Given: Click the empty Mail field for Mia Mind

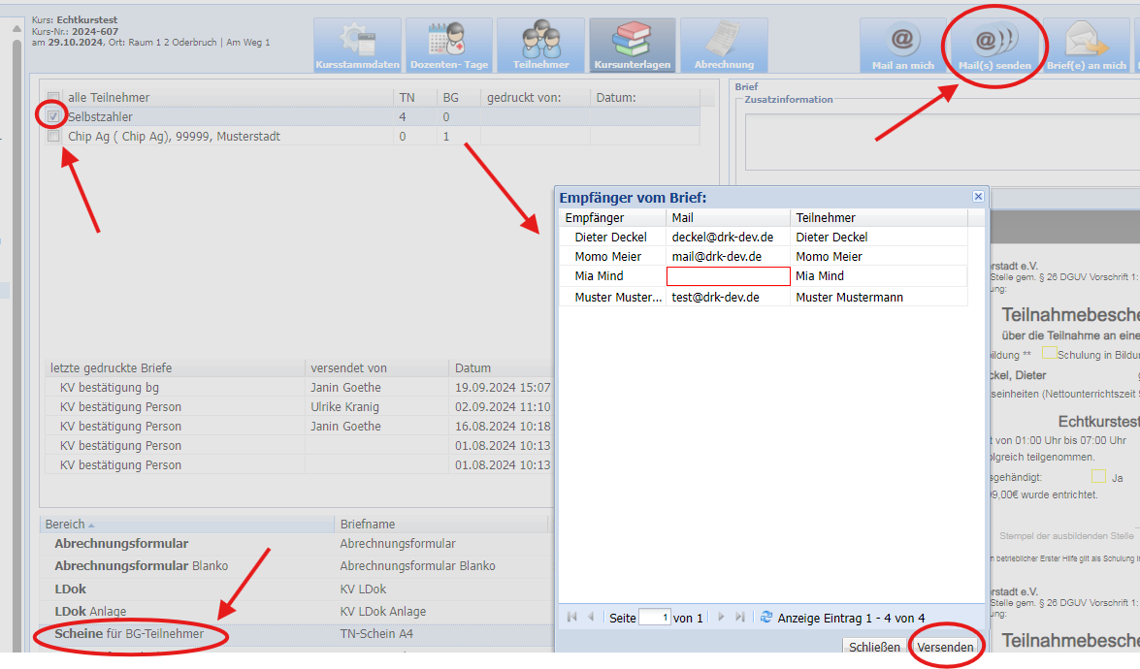Looking at the screenshot, I should [x=728, y=276].
